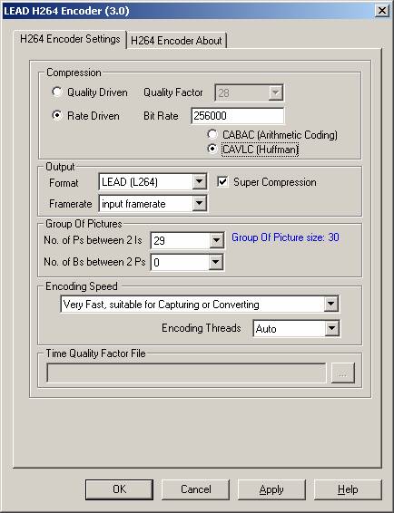This screenshot has width=394, height=513.
Task: Open the Encoding Threads dropdown
Action: pos(331,328)
